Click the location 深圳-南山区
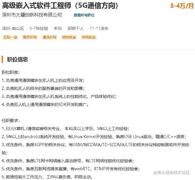This screenshot has width=195, height=180. click(x=13, y=28)
